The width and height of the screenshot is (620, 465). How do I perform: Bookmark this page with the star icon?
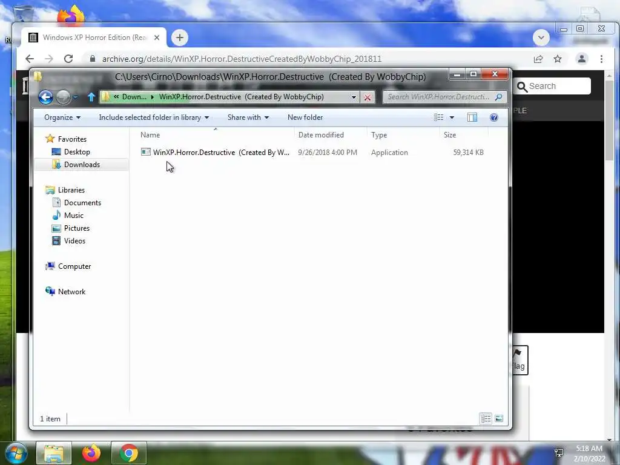coord(558,59)
